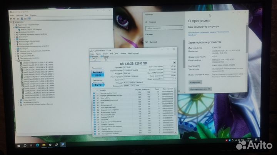This screenshot has width=277, height=155.
Task: Click the Копировать button in About page
Action: (195, 82)
